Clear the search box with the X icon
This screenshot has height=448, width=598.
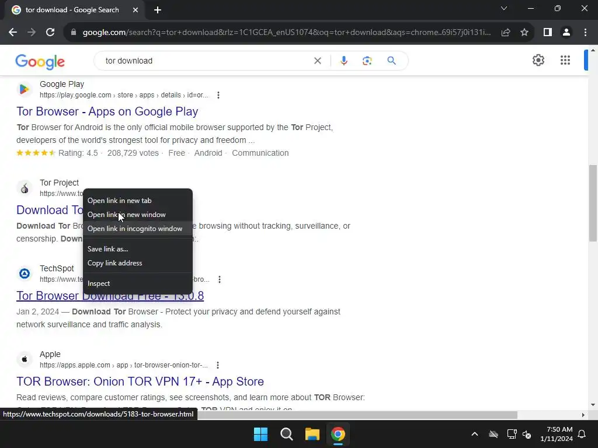click(317, 61)
